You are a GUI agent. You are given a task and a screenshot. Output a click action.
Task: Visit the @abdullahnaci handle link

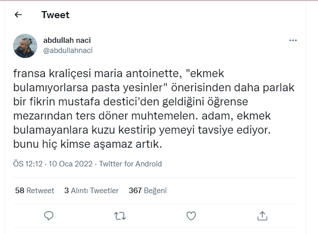[68, 50]
